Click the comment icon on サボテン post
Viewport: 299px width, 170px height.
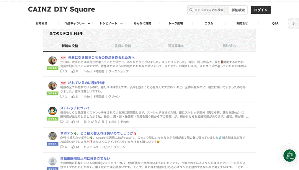[62, 147]
